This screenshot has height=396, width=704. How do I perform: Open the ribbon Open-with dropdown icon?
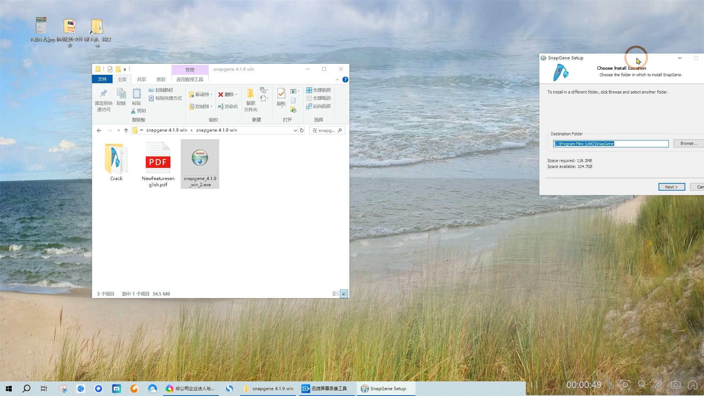click(x=295, y=91)
